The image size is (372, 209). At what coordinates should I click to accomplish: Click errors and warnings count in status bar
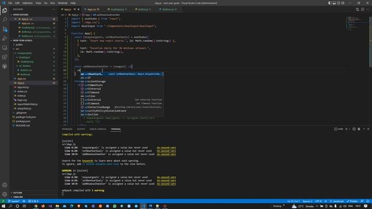point(33,201)
